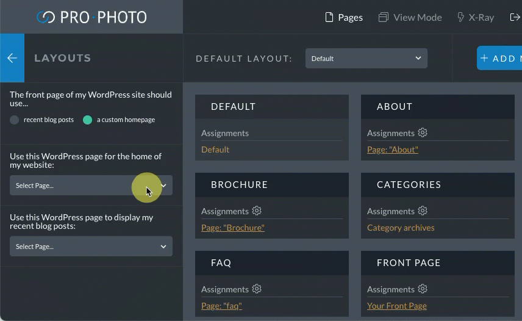Click the exit icon in top bar
The image size is (522, 321).
coord(515,17)
